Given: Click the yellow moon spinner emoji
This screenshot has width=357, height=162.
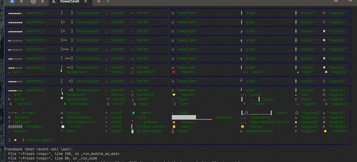Looking at the screenshot, I should (174, 126).
